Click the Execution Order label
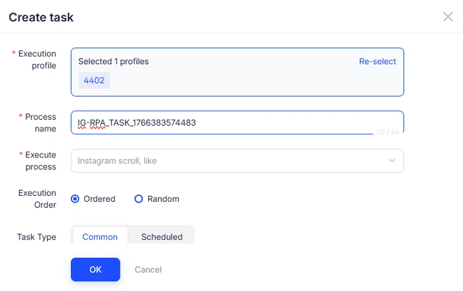The image size is (463, 291). (37, 198)
